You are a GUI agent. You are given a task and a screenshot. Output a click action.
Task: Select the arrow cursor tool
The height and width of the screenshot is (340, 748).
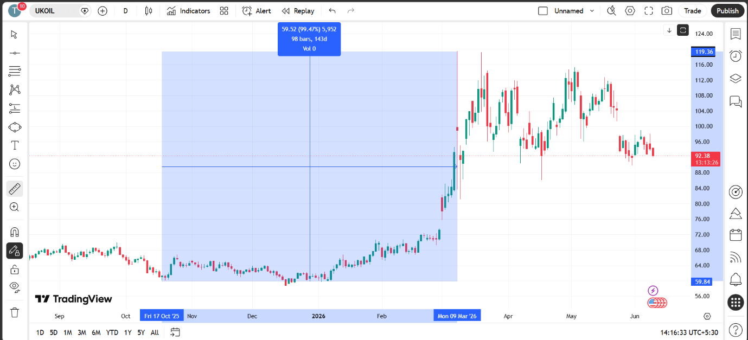coord(15,35)
